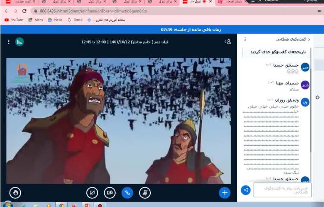Click the remaining time banner showing 07:39
324x207 pixels.
[191, 30]
